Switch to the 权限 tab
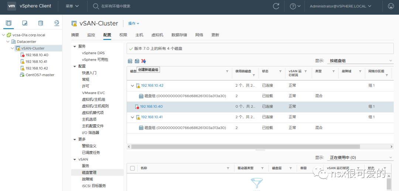Image resolution: width=399 pixels, height=191 pixels. click(x=123, y=35)
